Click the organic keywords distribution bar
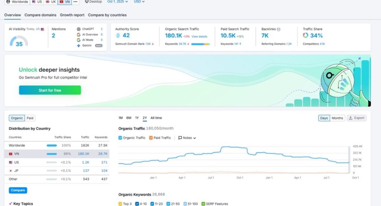The image size is (381, 206). (x=200, y=44)
